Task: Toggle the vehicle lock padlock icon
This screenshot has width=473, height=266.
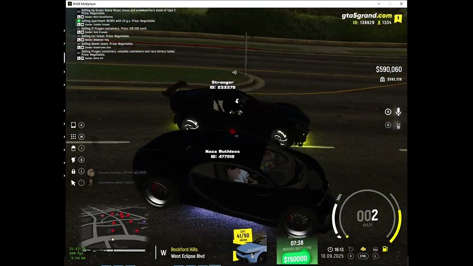Action: click(x=73, y=171)
